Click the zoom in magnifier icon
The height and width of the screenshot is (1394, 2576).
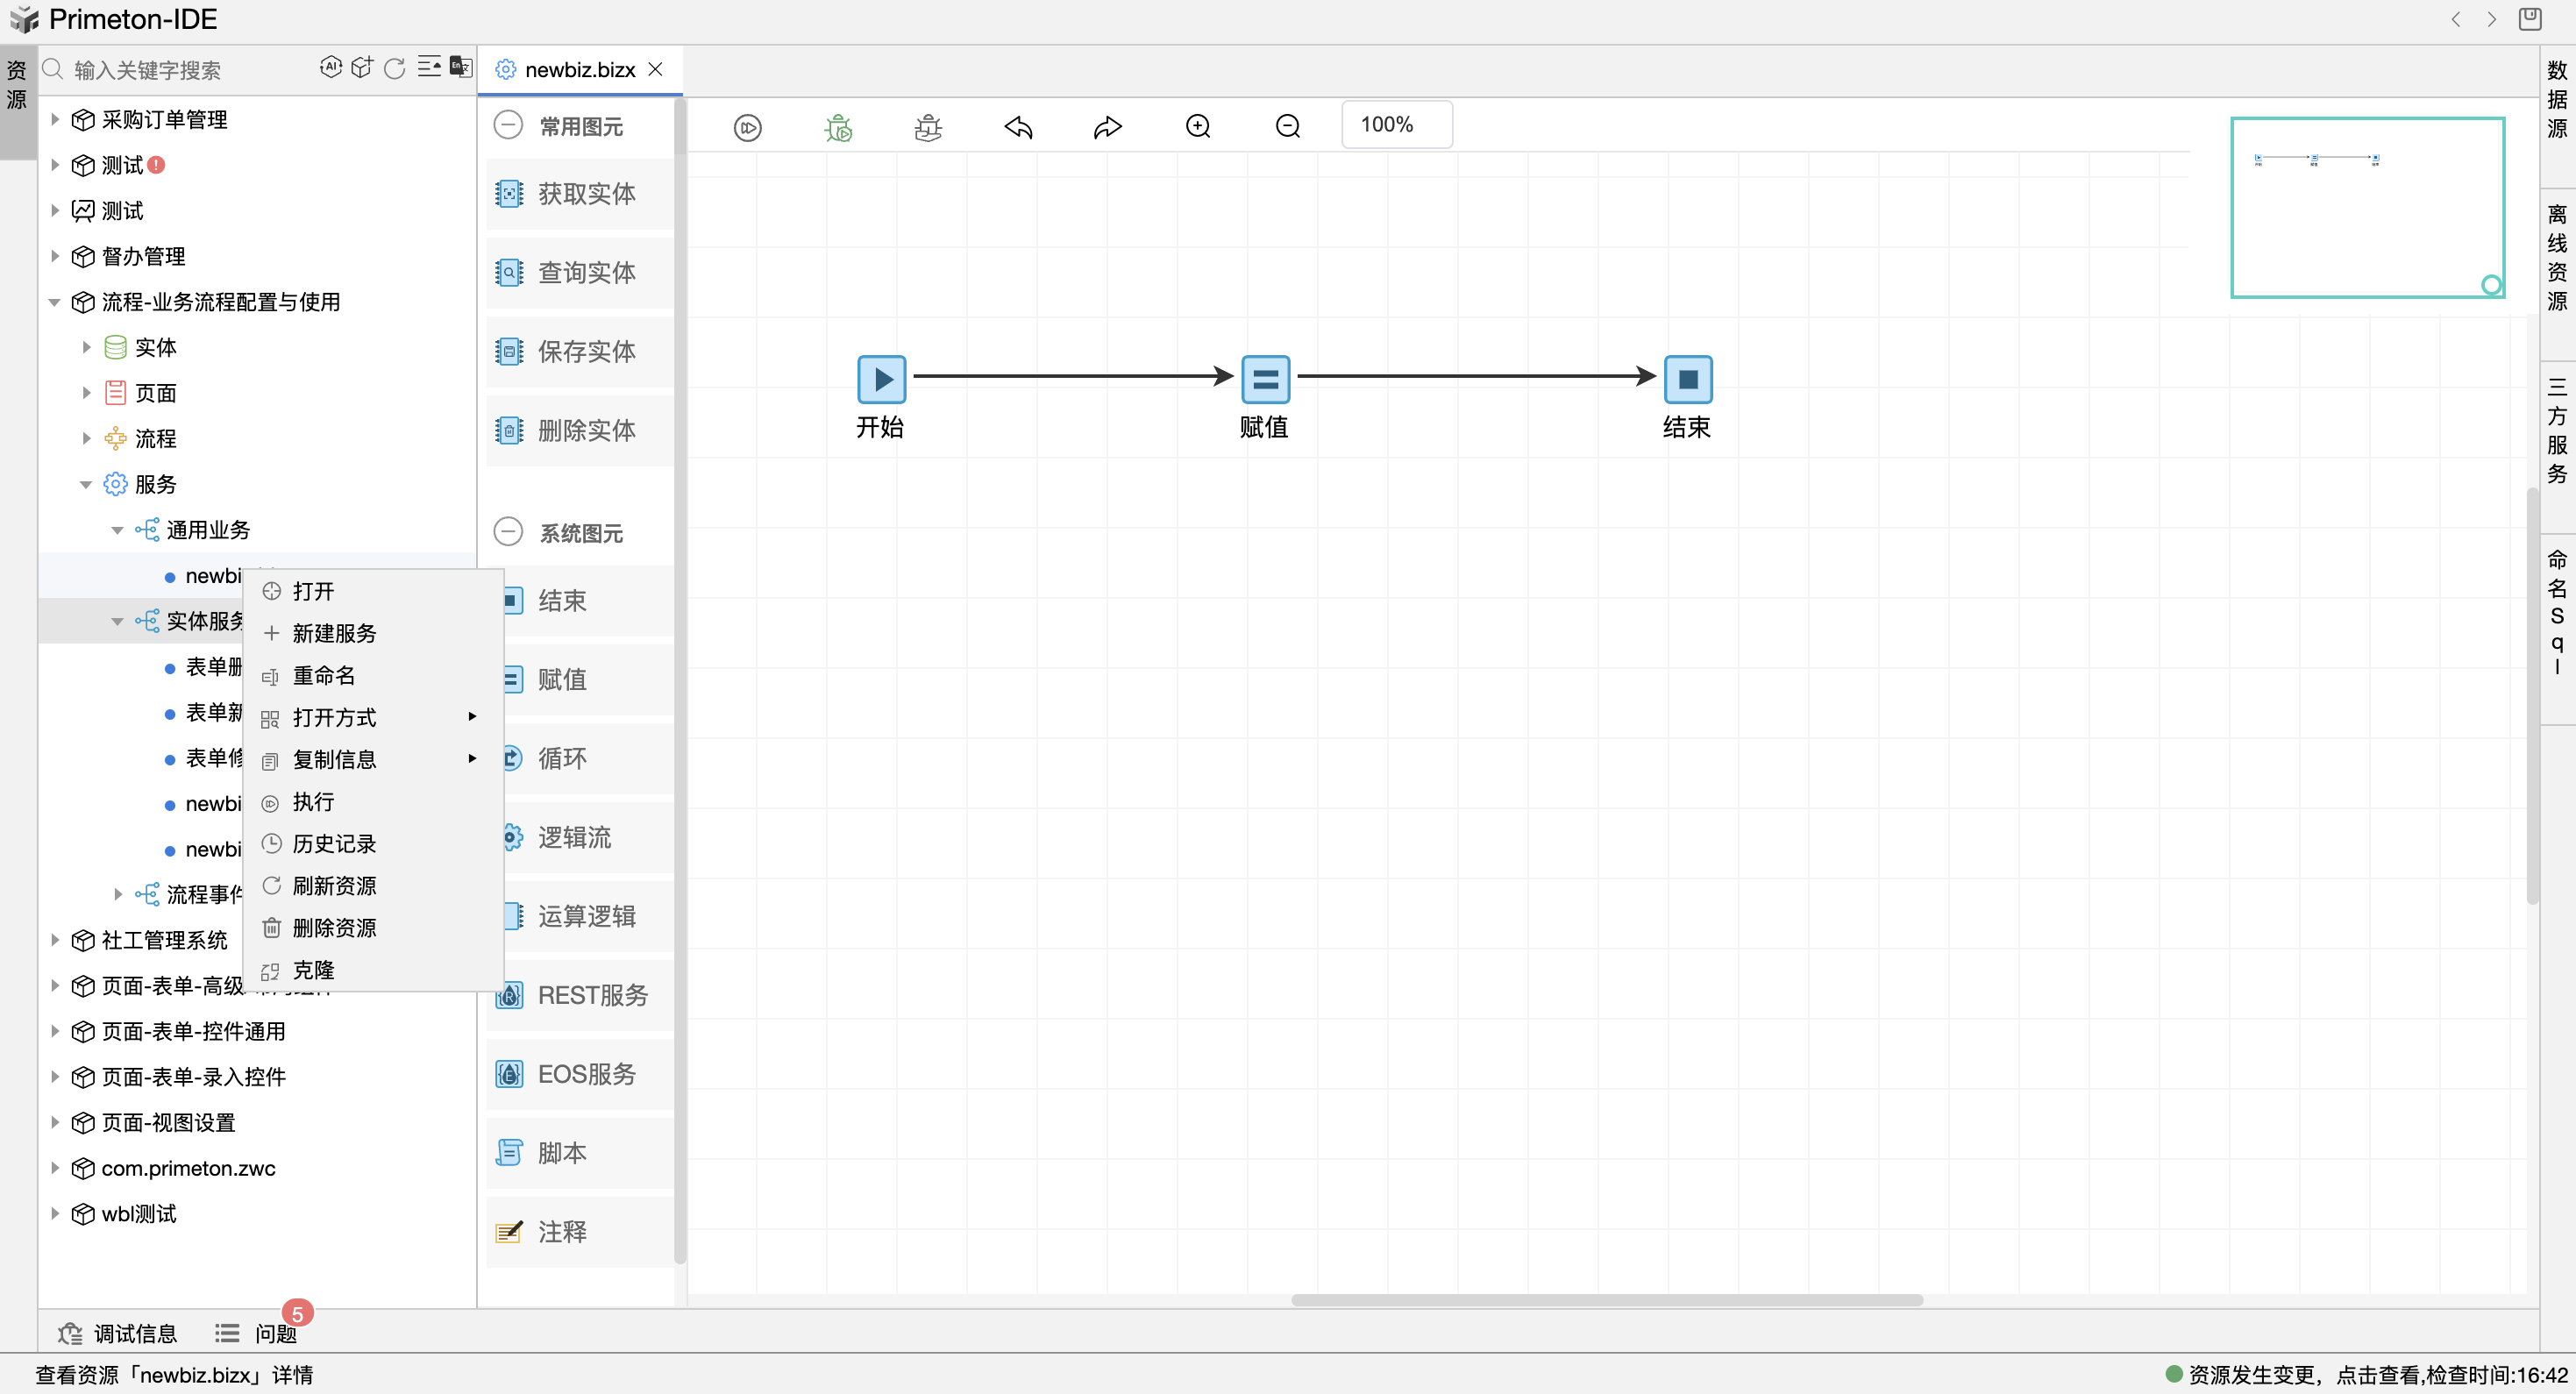pyautogui.click(x=1198, y=126)
